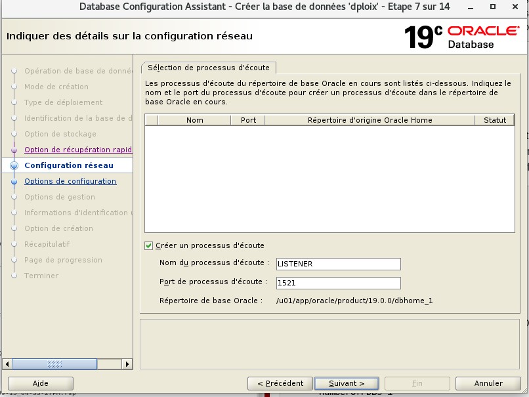Click Répertoire d'origine Oracle Home column header

(x=370, y=120)
